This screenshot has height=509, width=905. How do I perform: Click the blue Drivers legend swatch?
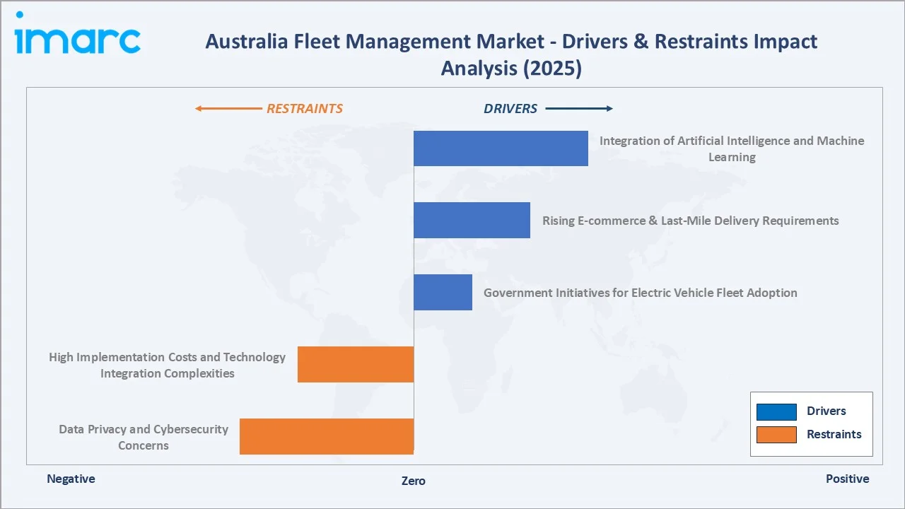[x=776, y=411]
